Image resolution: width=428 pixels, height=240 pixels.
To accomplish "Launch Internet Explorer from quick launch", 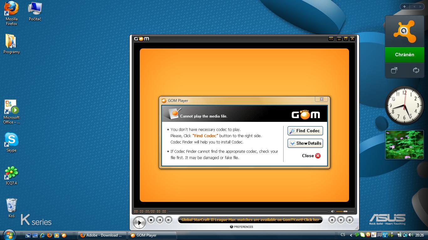I will point(42,235).
